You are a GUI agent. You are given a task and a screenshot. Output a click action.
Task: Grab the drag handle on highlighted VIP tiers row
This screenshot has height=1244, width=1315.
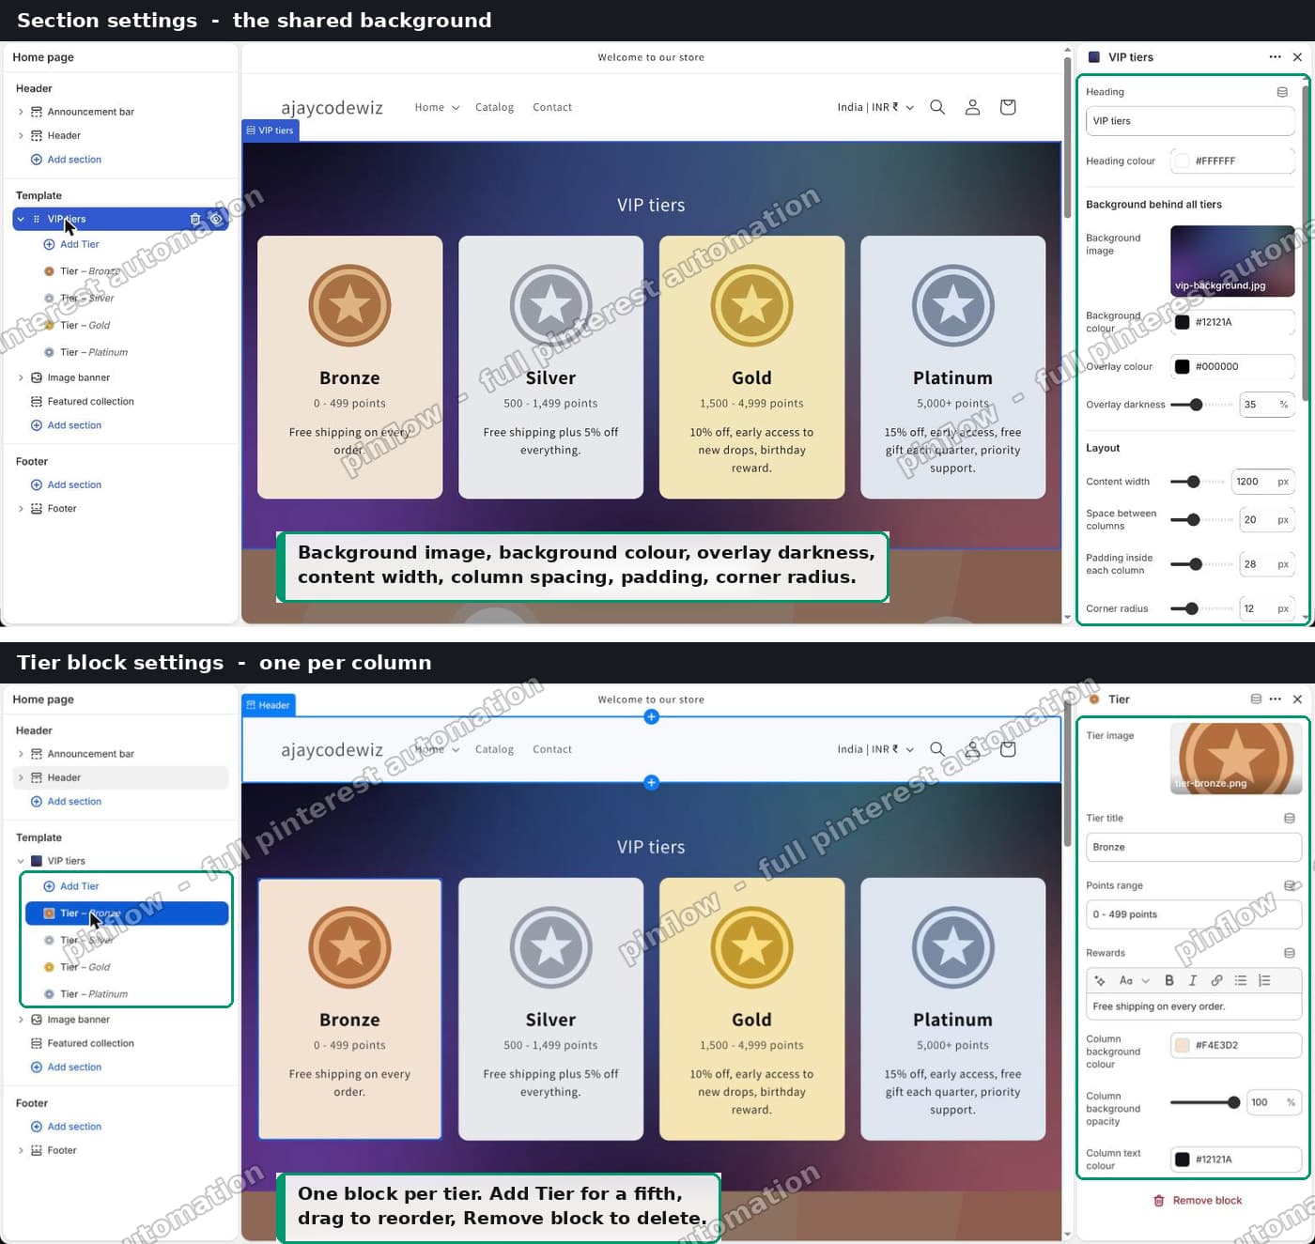[37, 219]
